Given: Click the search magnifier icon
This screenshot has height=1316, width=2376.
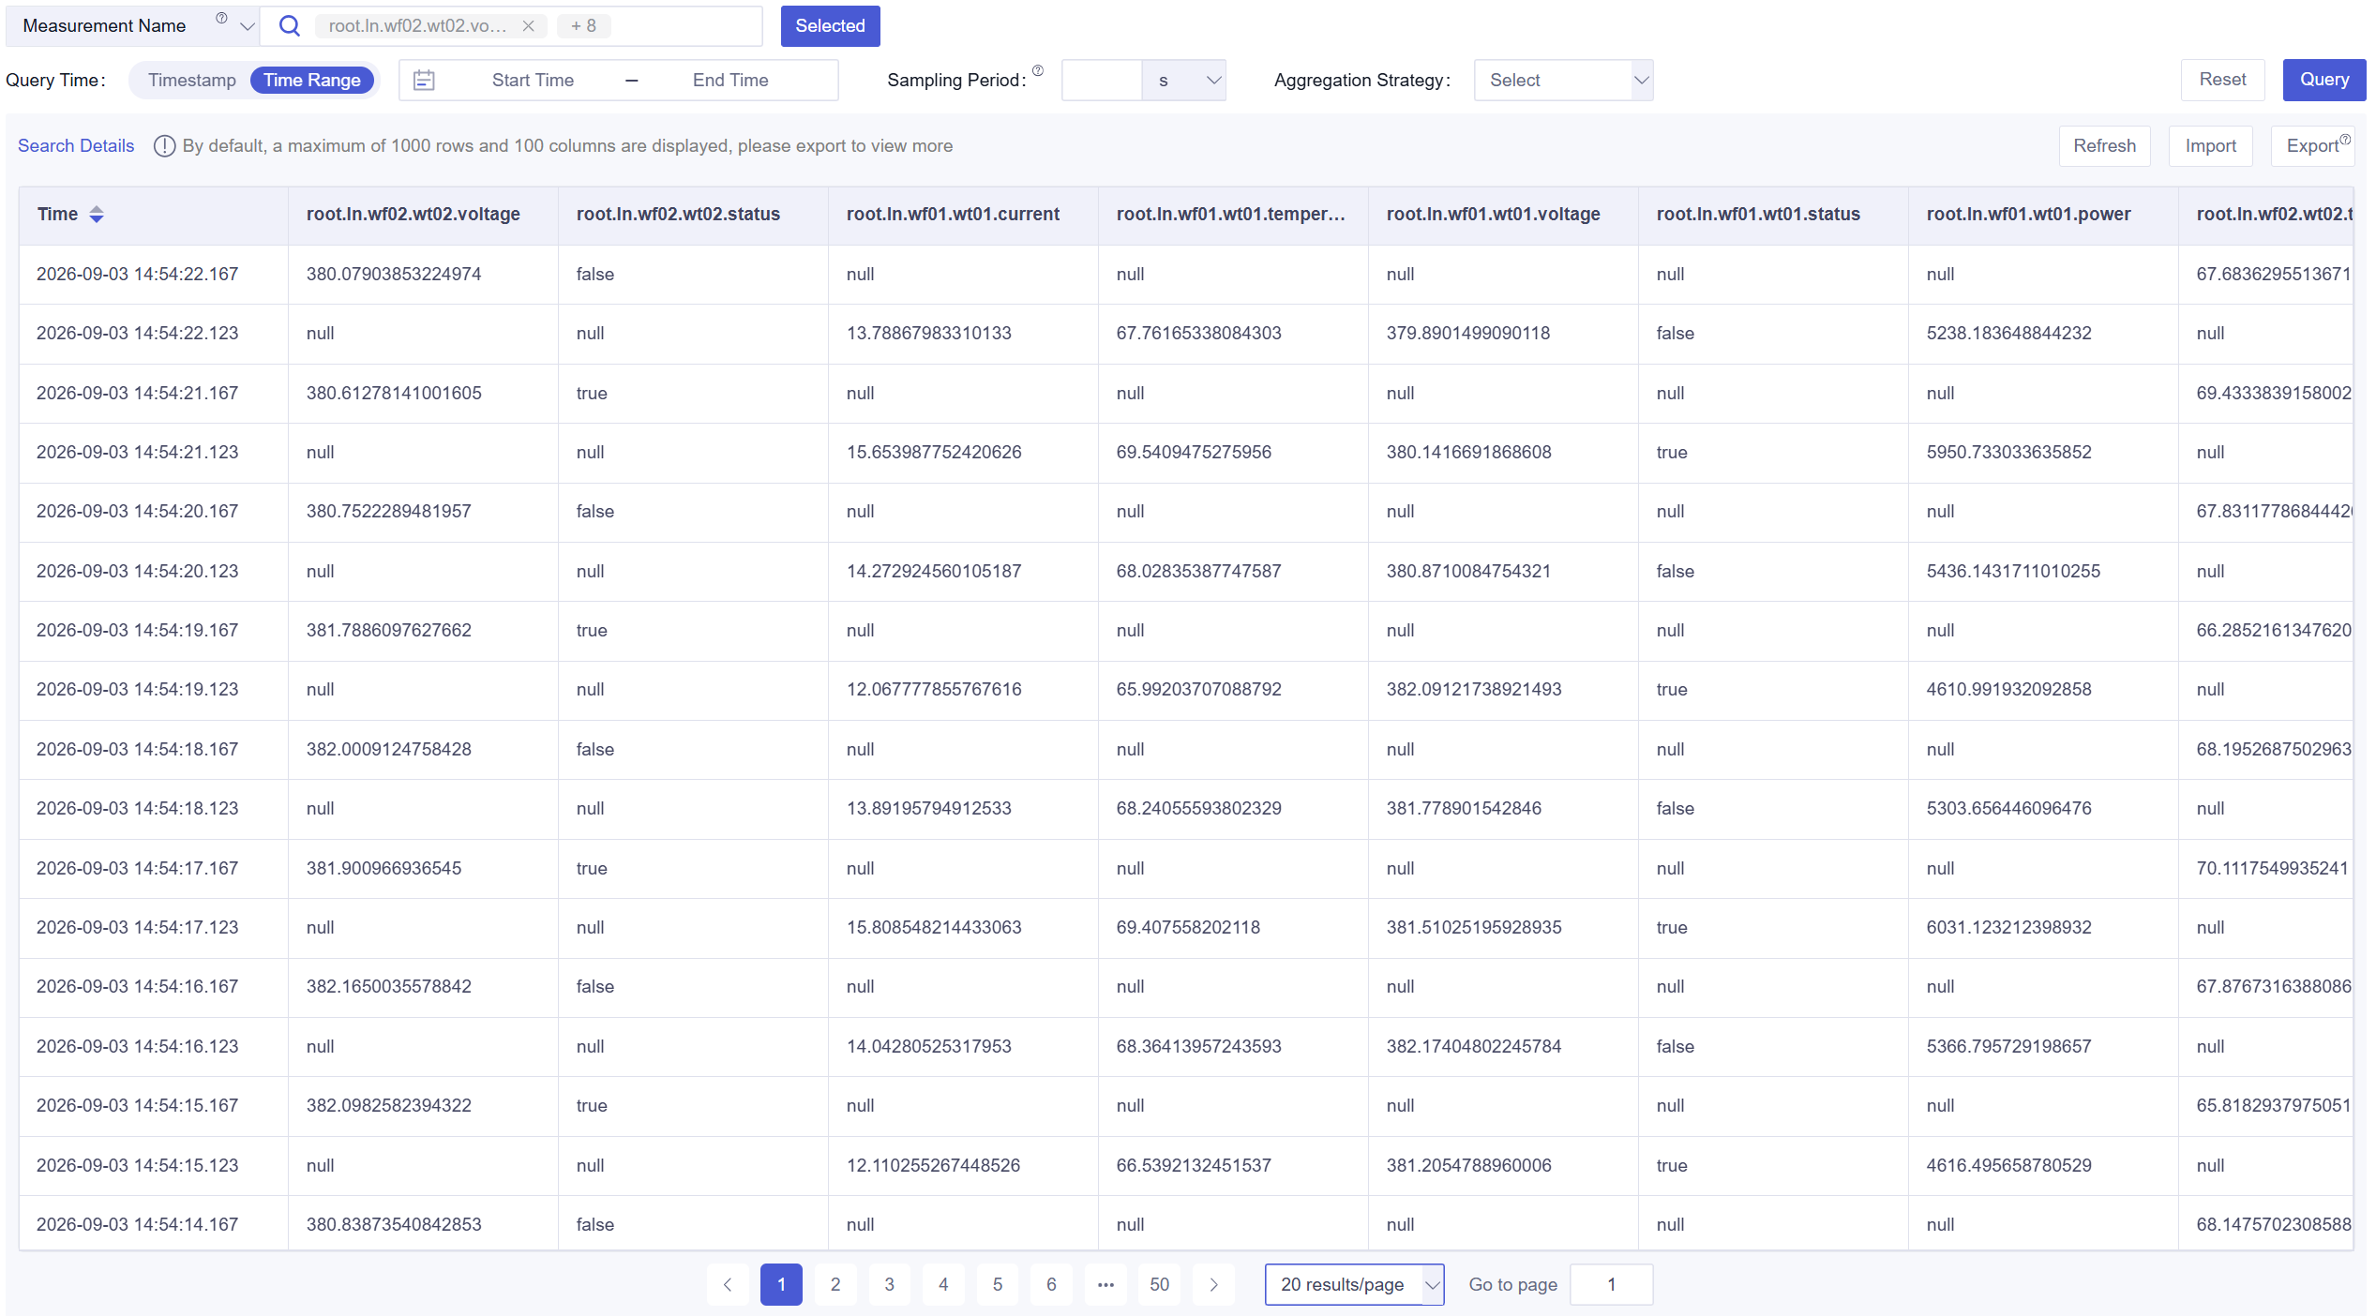Looking at the screenshot, I should click(290, 26).
